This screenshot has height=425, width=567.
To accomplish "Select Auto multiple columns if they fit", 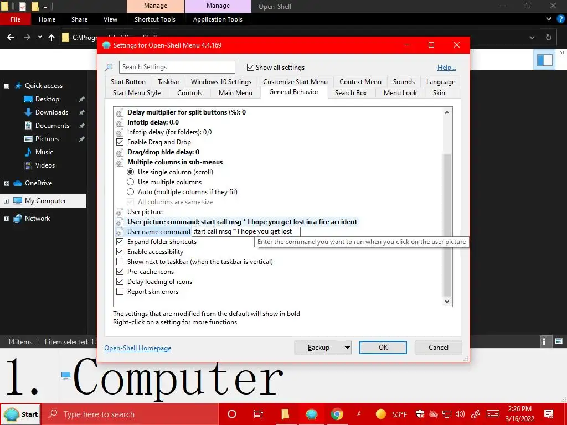I will [x=130, y=192].
